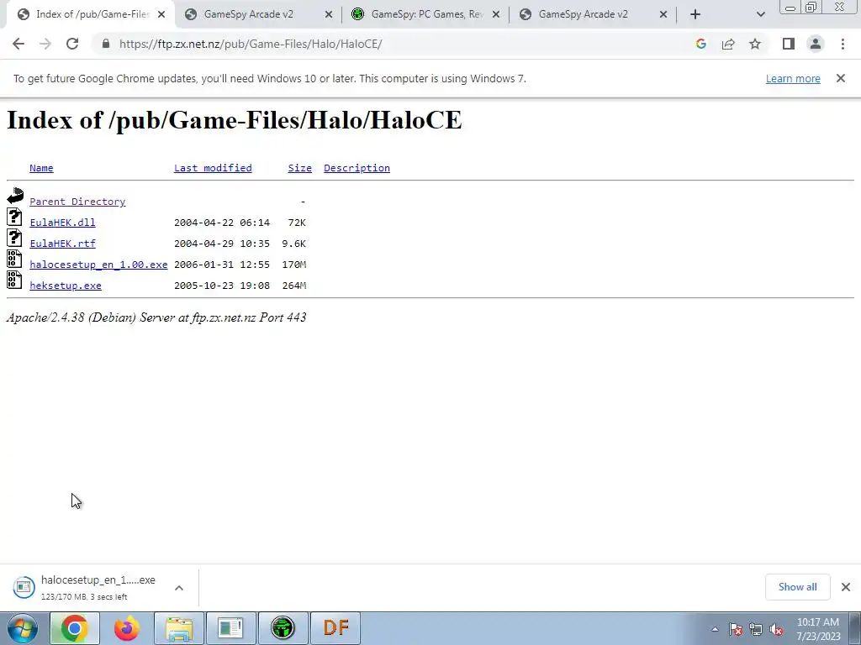Open network status tray icon
This screenshot has height=645, width=861.
(x=756, y=629)
